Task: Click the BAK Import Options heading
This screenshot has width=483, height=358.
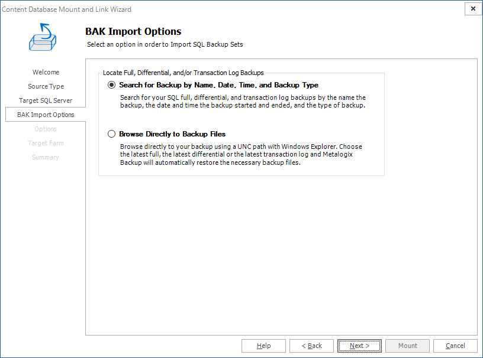Action: (133, 31)
